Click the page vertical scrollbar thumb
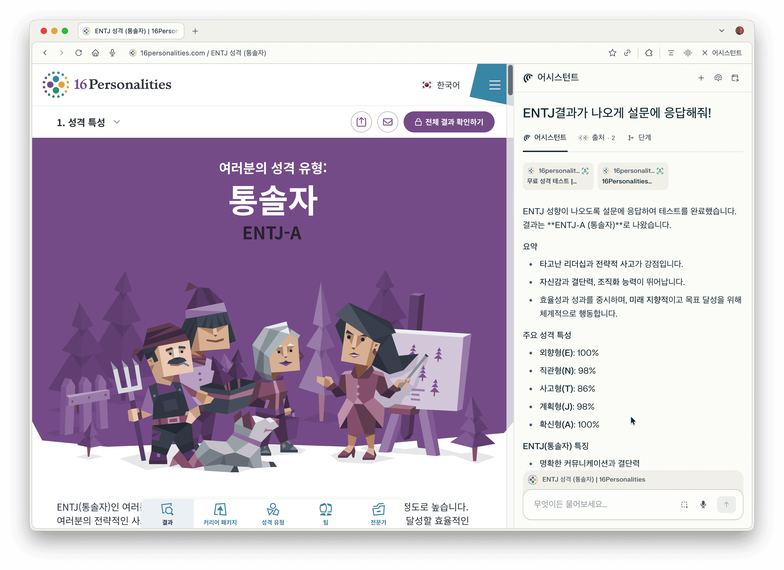This screenshot has height=570, width=784. pyautogui.click(x=510, y=80)
